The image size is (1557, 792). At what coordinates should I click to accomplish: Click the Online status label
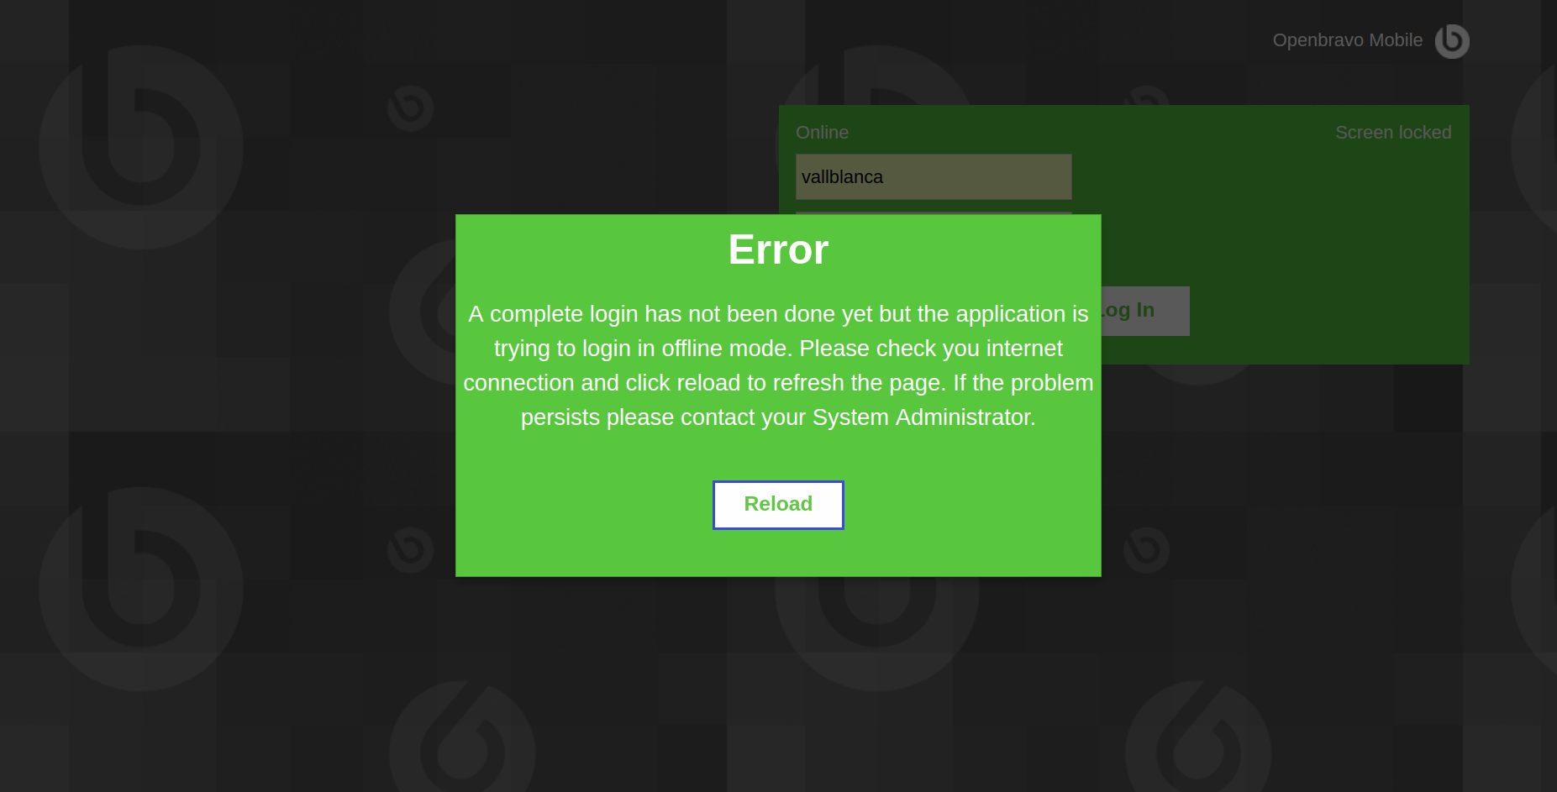[822, 133]
